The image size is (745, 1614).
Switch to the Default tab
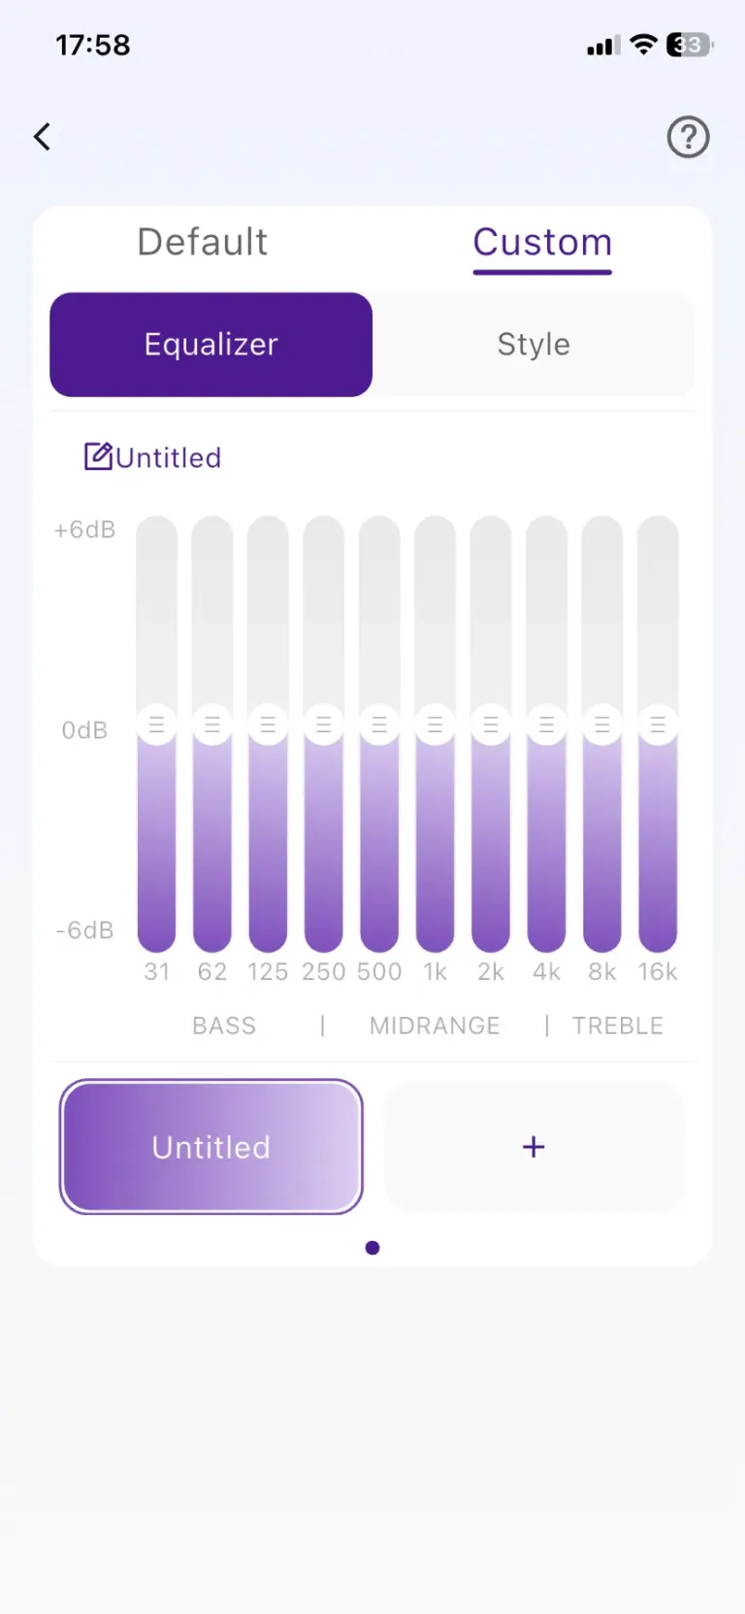202,242
